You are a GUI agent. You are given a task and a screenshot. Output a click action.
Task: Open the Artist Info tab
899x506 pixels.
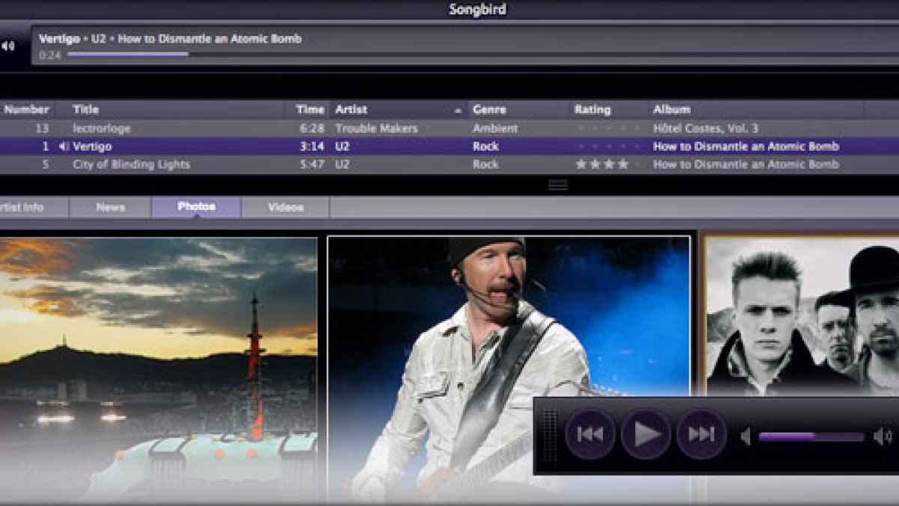(x=34, y=208)
